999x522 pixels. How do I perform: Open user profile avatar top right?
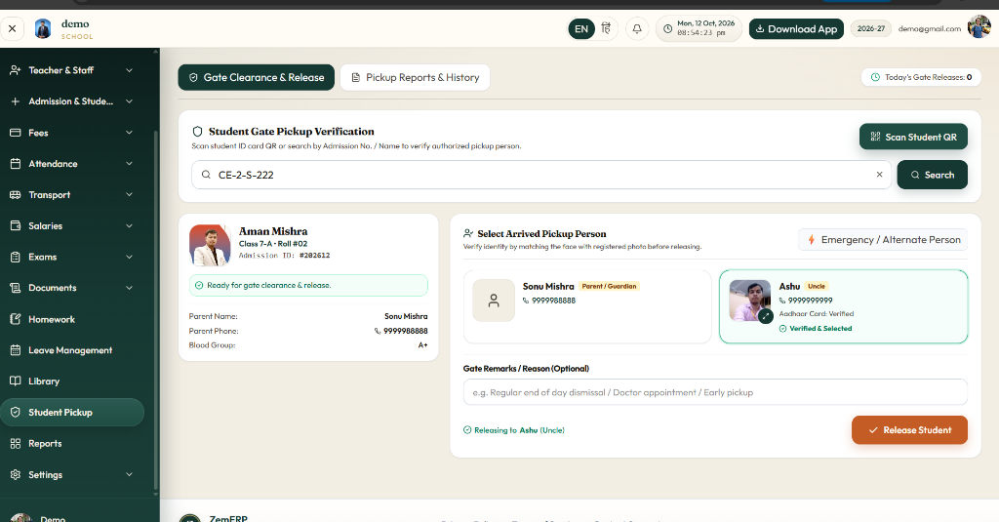tap(979, 27)
